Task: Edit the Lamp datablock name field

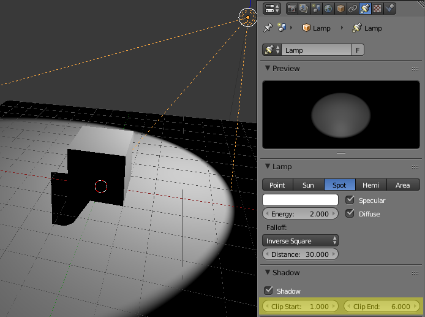Action: (x=317, y=50)
